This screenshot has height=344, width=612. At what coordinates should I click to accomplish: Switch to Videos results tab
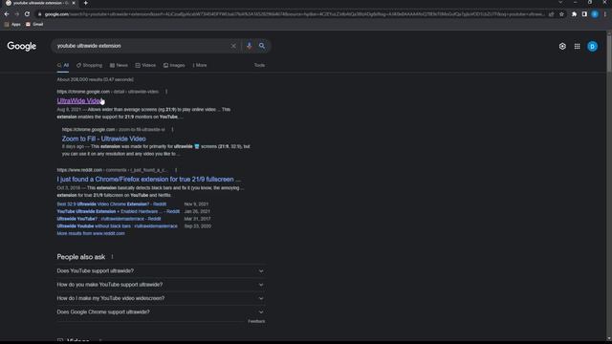(145, 65)
